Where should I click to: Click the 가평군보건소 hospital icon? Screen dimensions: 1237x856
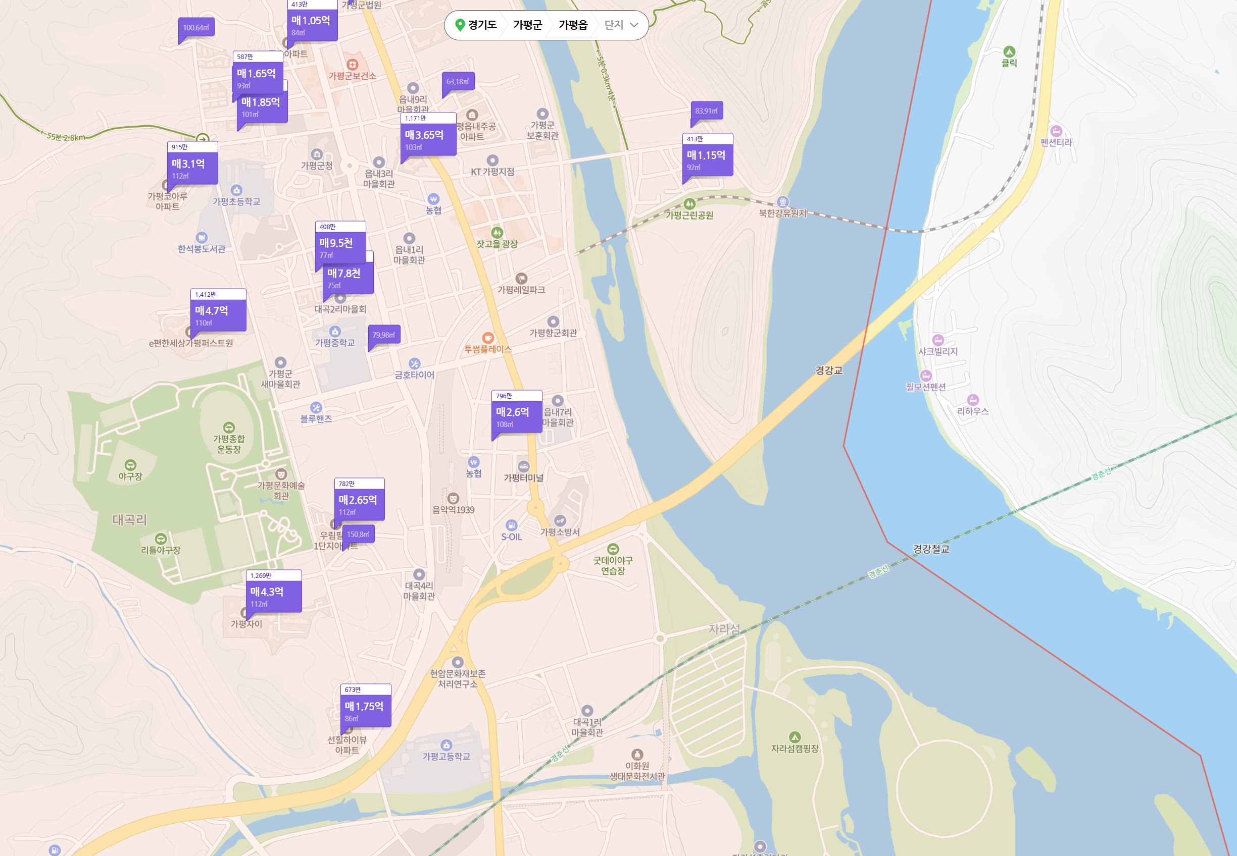pos(352,65)
